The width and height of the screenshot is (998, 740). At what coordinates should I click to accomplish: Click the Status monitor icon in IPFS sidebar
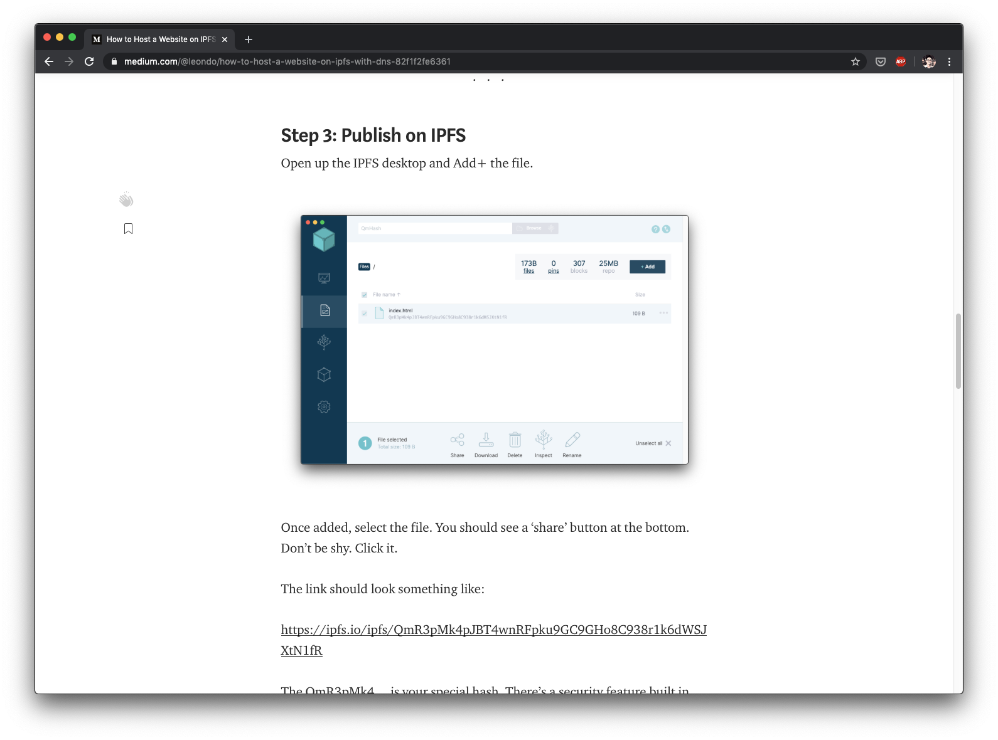pyautogui.click(x=324, y=278)
